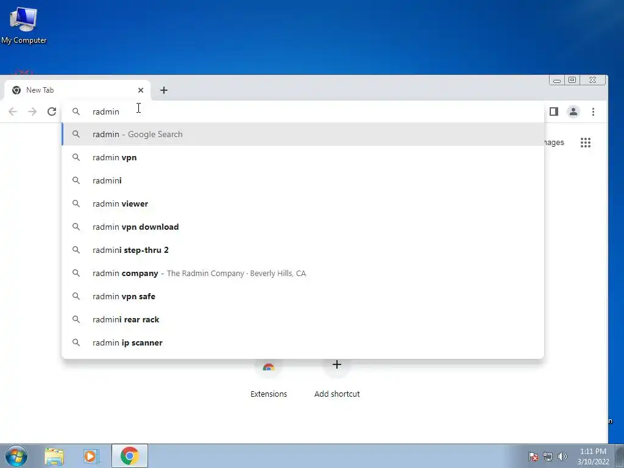
Task: Choose the 'radmin company' suggestion
Action: coord(303,274)
